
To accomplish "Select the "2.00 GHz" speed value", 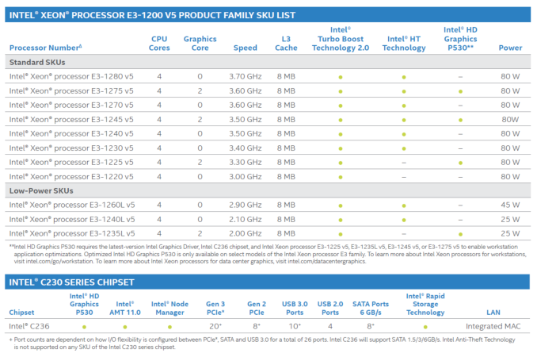I will [246, 233].
